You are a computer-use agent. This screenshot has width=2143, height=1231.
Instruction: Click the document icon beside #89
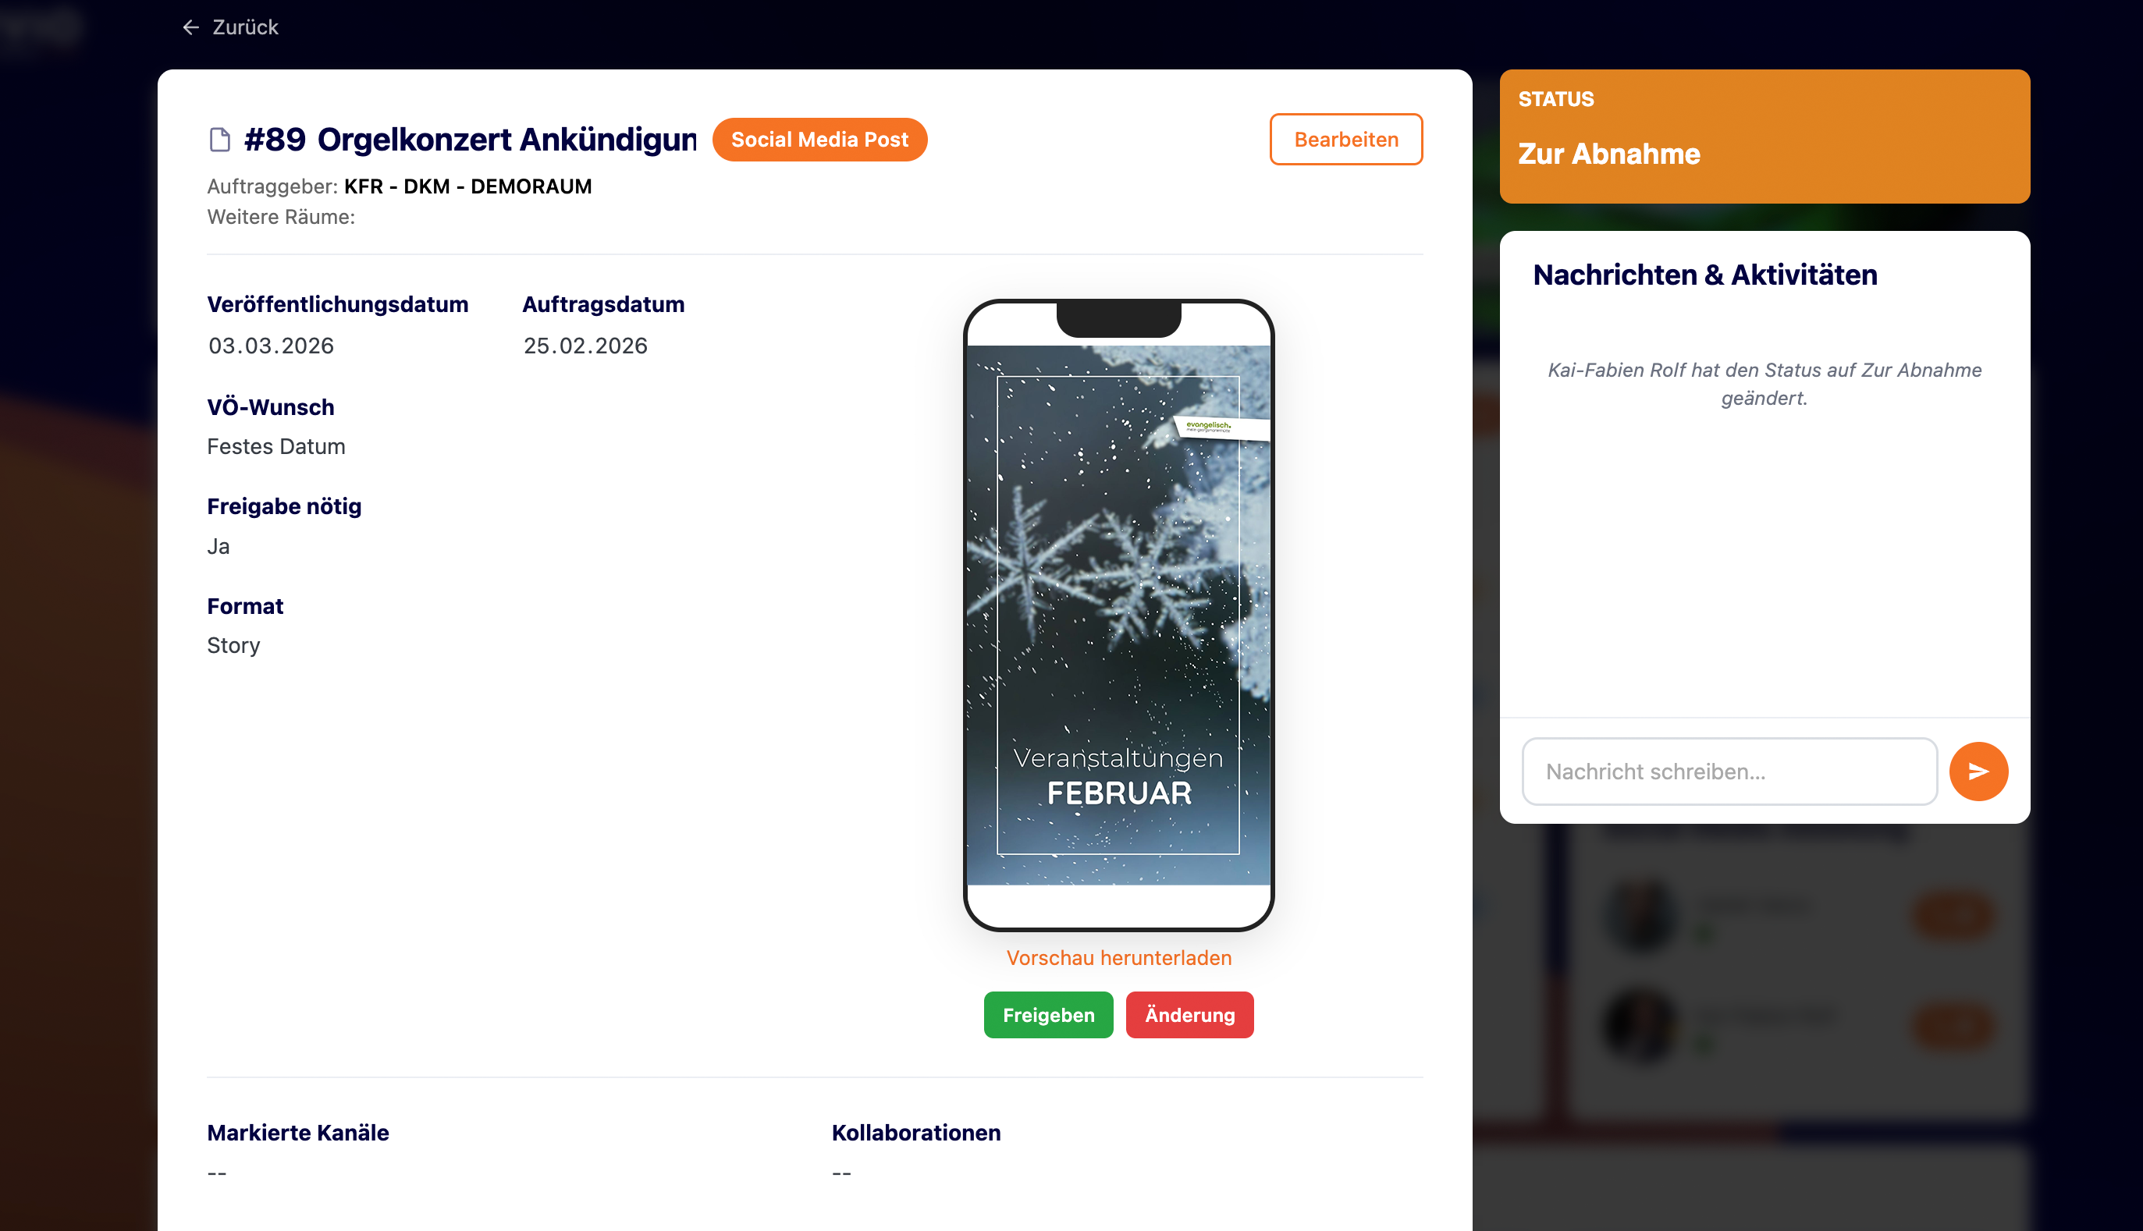[x=220, y=140]
